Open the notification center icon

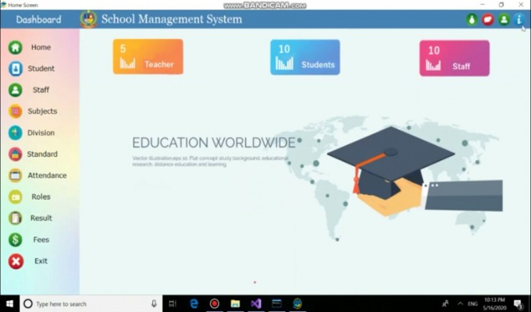(519, 304)
